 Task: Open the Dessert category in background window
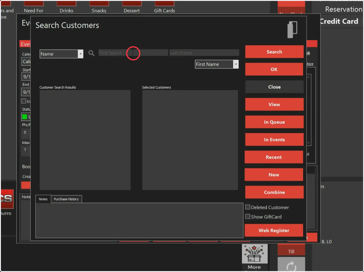132,7
